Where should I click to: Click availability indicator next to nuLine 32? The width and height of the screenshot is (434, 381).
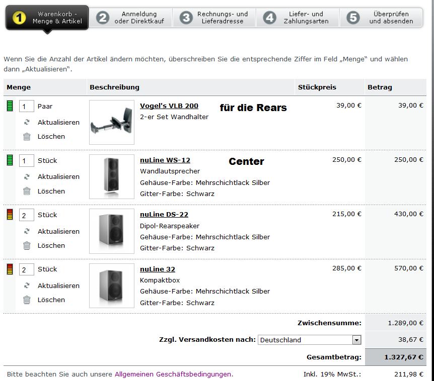click(10, 269)
